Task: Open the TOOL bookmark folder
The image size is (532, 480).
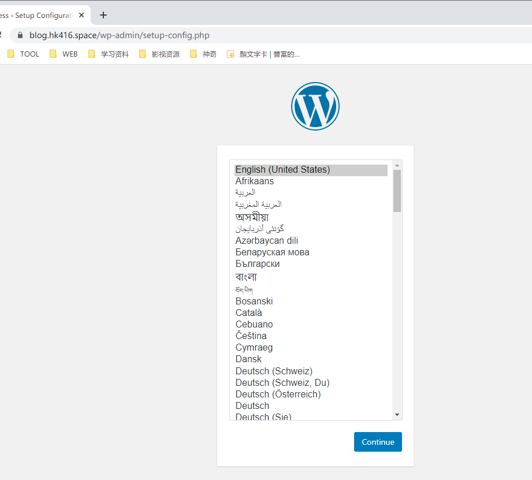Action: tap(24, 54)
